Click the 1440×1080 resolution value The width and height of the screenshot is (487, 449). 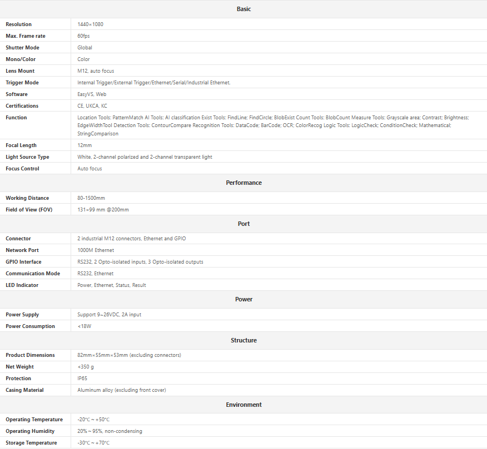tap(90, 24)
